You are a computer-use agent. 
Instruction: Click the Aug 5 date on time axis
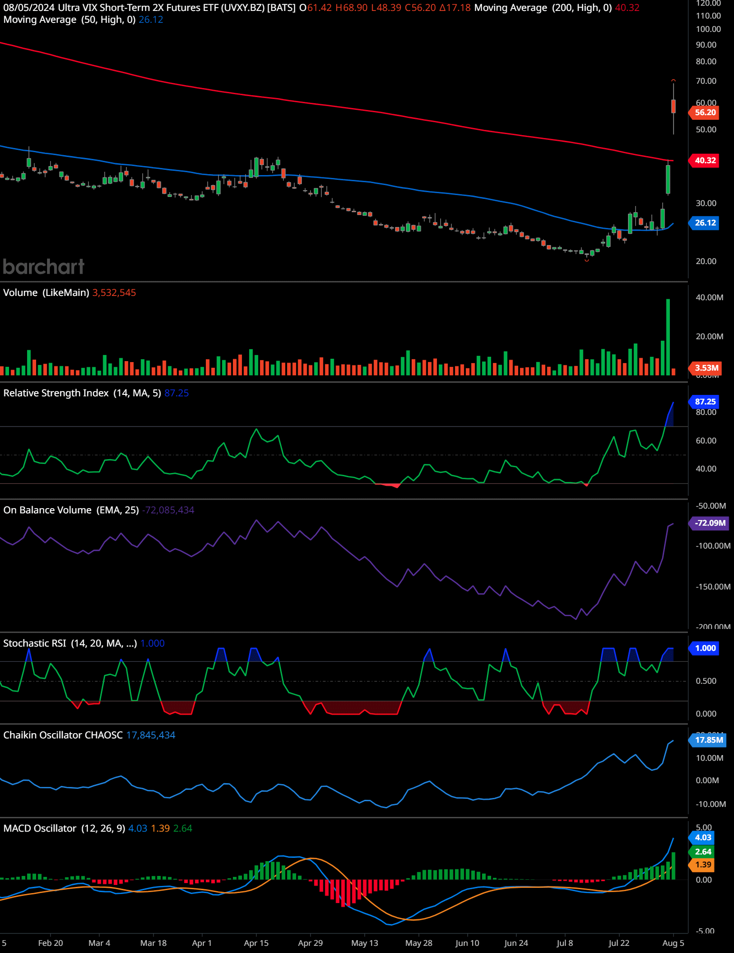[x=673, y=943]
